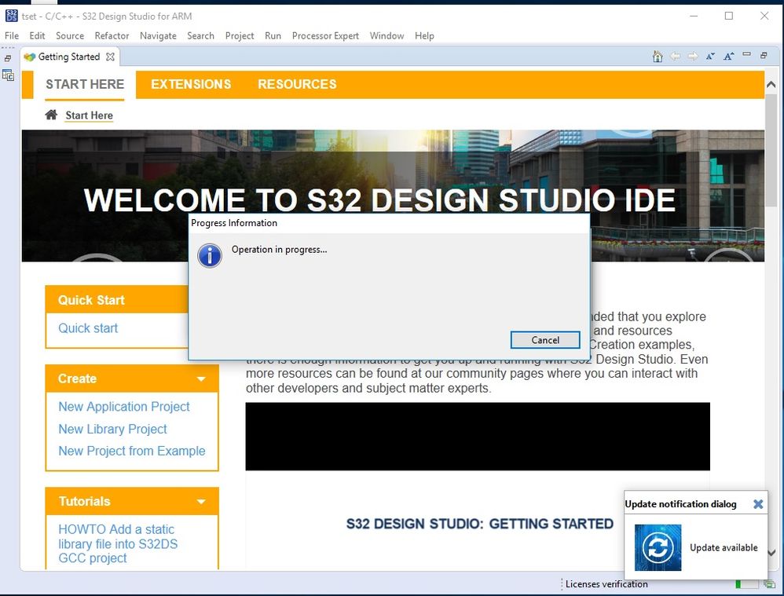Click the Quick Start section header

click(x=117, y=300)
